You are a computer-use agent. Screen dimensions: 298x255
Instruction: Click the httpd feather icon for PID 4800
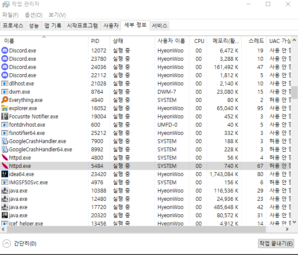click(x=5, y=157)
